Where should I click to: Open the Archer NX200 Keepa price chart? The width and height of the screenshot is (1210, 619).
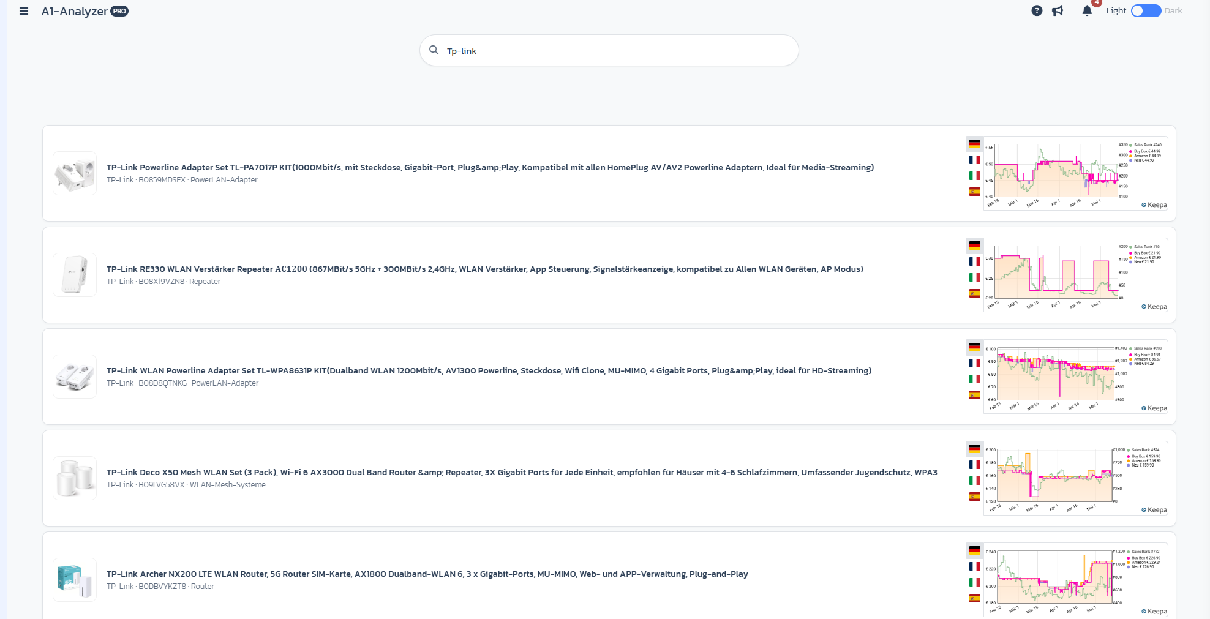(1076, 580)
